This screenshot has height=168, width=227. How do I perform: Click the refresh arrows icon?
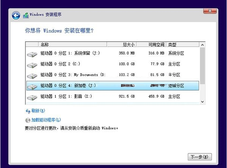tap(28, 111)
